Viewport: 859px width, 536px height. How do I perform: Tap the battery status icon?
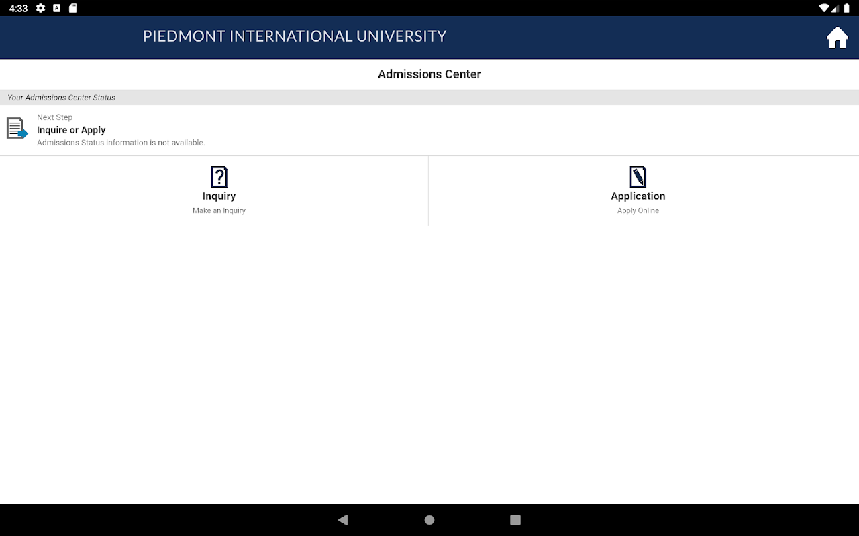(846, 8)
